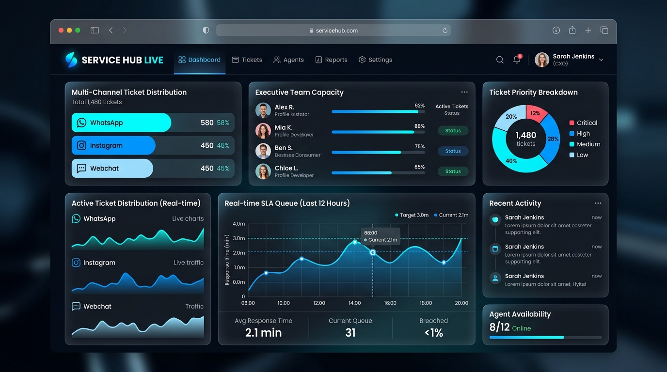Screen dimensions: 667x372
Task: Select the Instagram channel bar
Action: click(x=153, y=145)
